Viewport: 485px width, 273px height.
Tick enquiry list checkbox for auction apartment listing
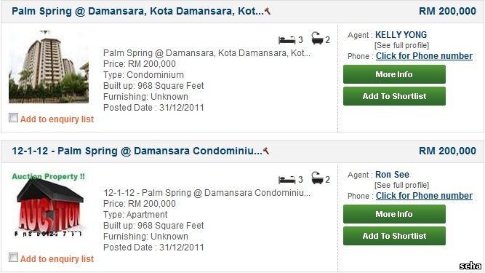[13, 258]
